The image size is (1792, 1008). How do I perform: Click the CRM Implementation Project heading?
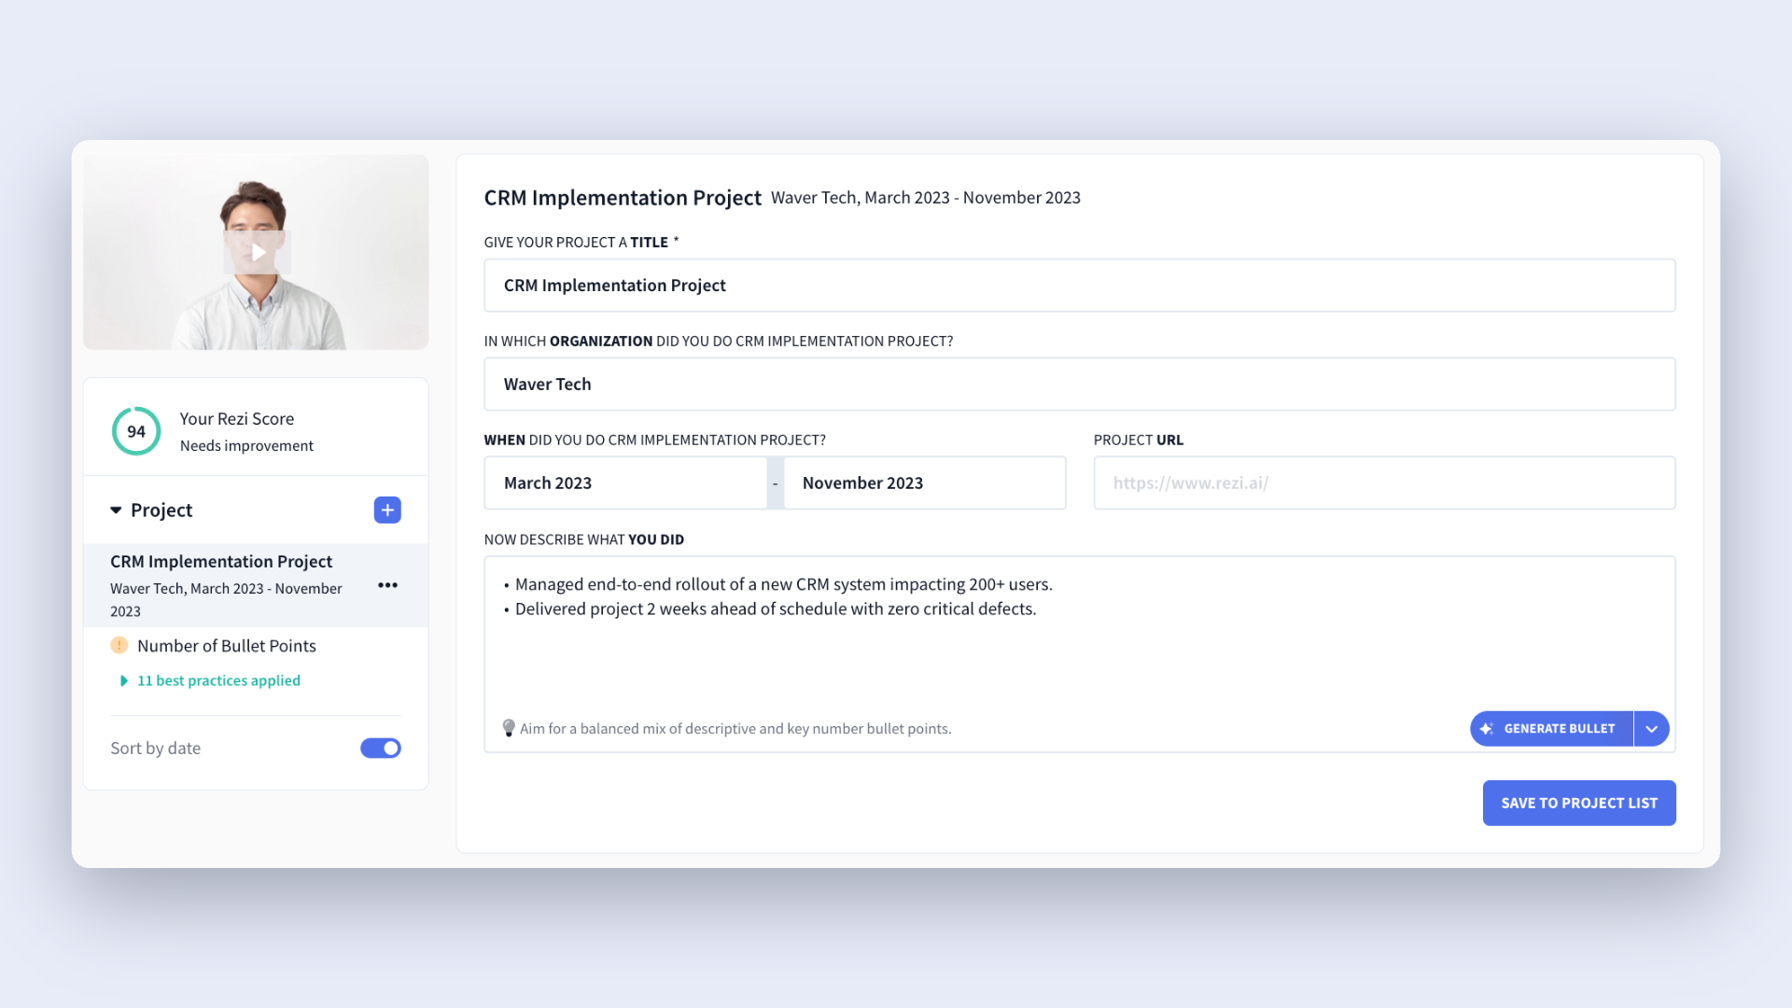(623, 198)
